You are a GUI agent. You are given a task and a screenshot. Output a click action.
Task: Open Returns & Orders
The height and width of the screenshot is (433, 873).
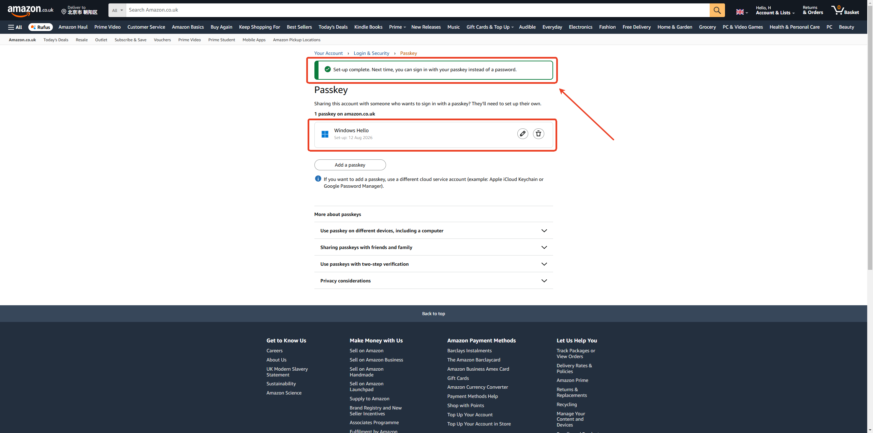(813, 10)
